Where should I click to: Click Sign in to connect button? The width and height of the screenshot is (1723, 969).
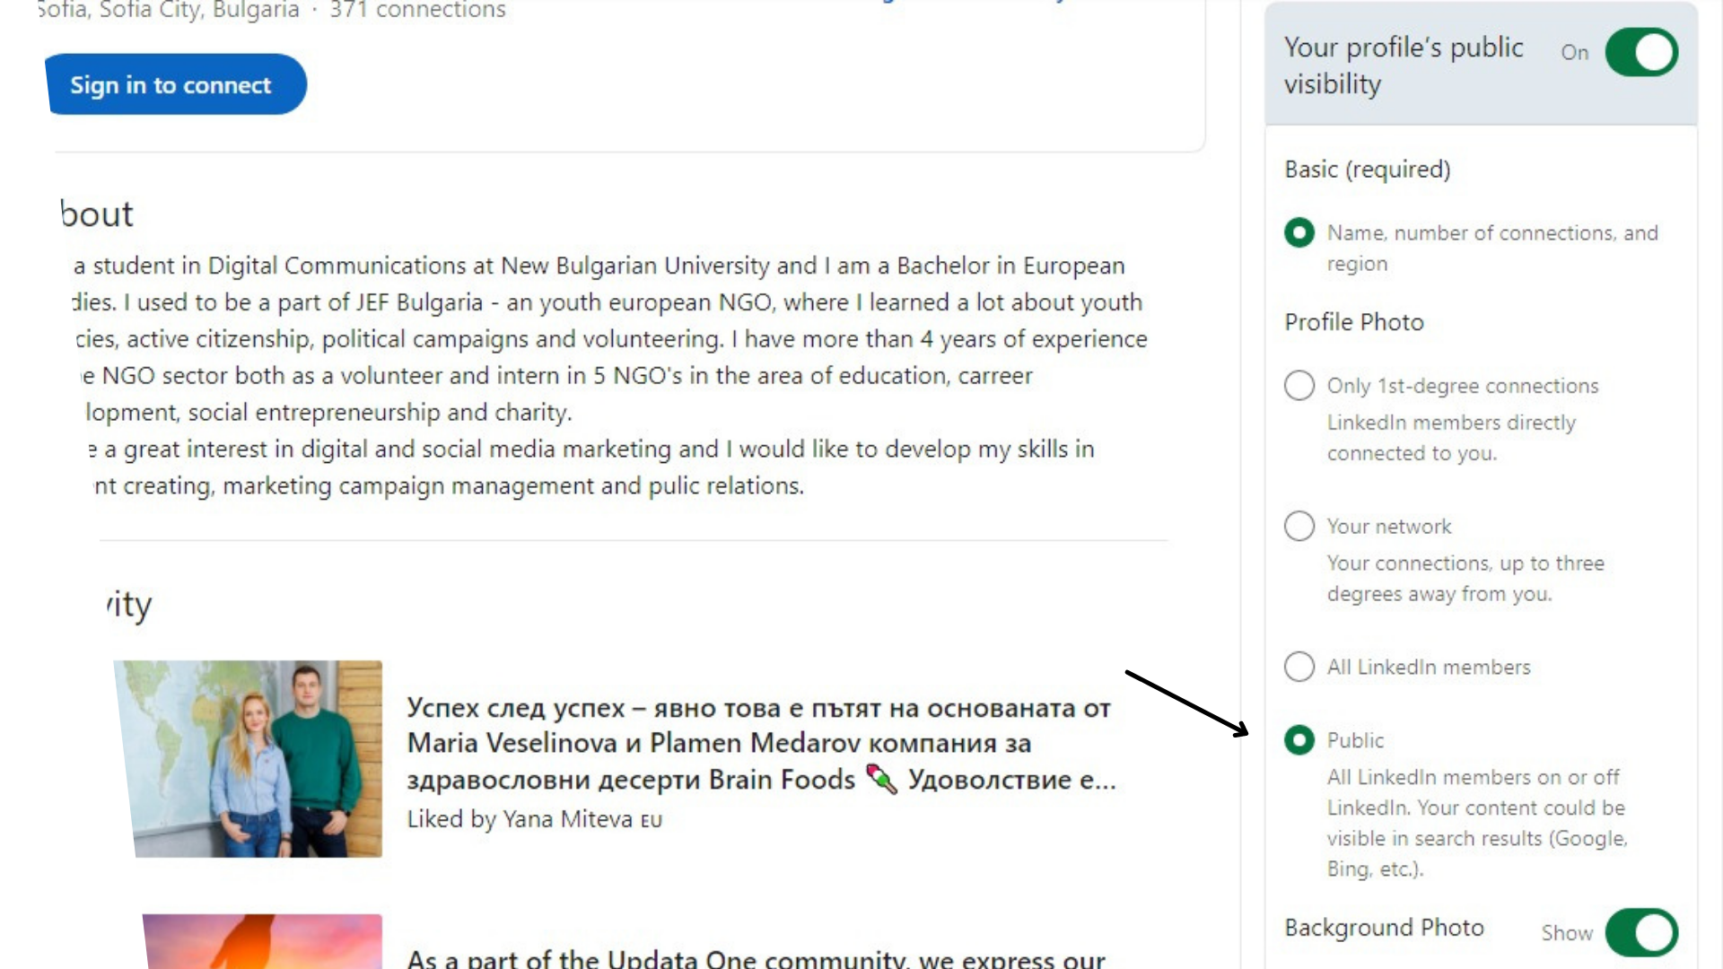tap(176, 84)
